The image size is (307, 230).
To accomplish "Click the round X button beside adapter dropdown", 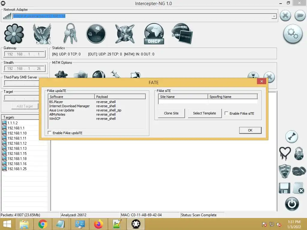I will [285, 16].
